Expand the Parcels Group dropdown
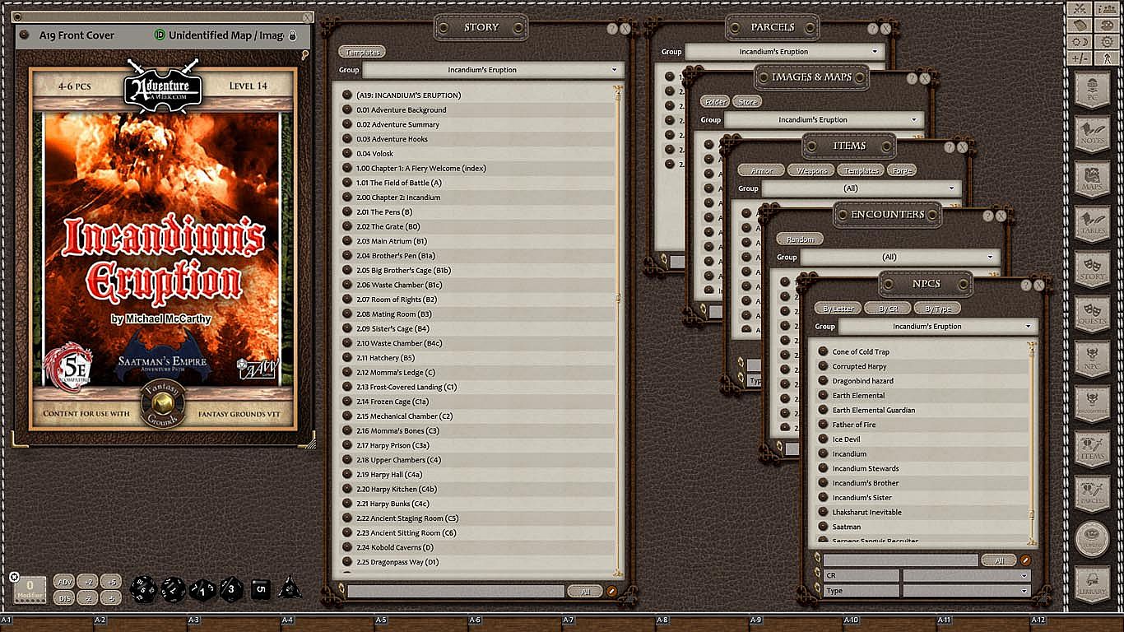Image resolution: width=1124 pixels, height=632 pixels. (785, 52)
